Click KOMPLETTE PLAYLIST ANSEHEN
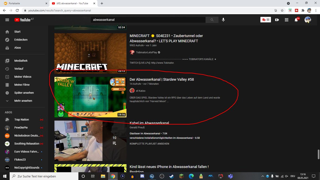The image size is (320, 180). (149, 144)
